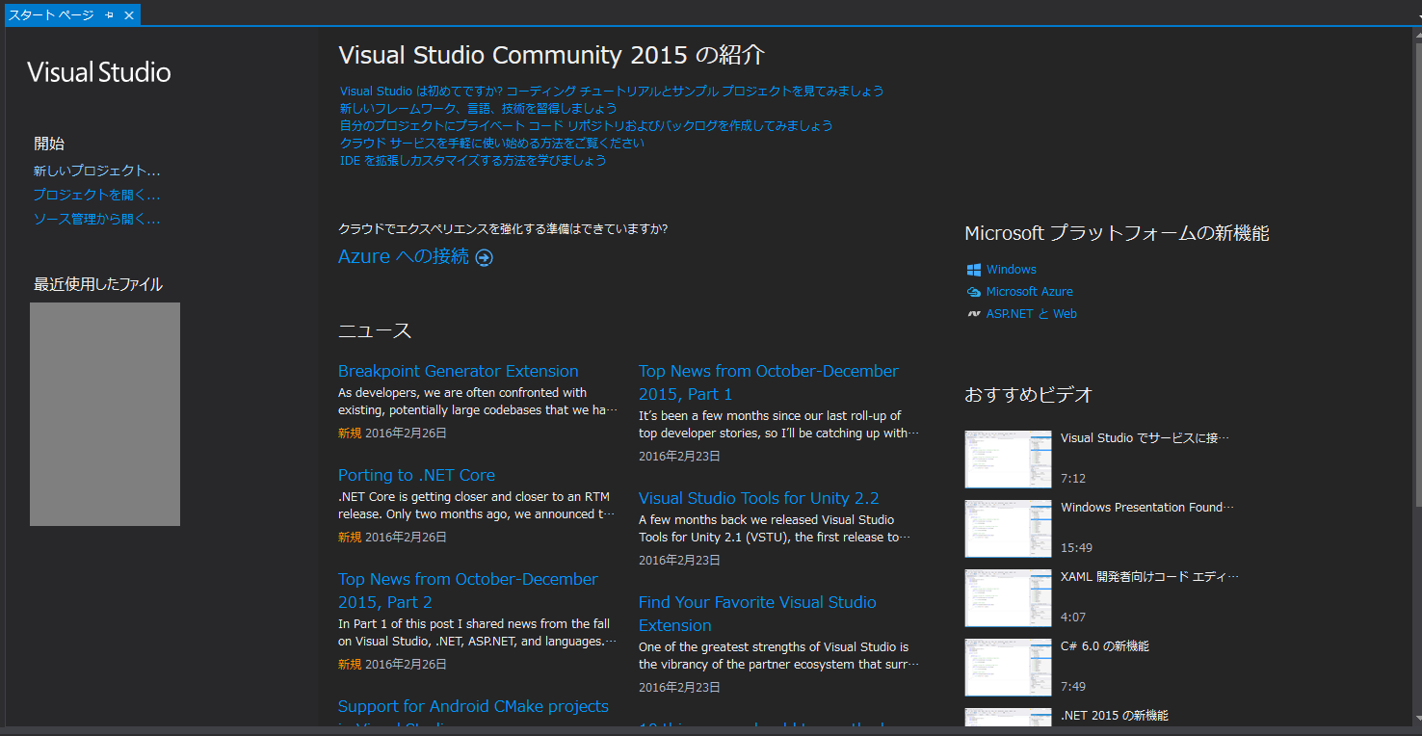Image resolution: width=1422 pixels, height=736 pixels.
Task: Click the Visual Studio Community 2015 の紹介 heading
Action: [552, 55]
